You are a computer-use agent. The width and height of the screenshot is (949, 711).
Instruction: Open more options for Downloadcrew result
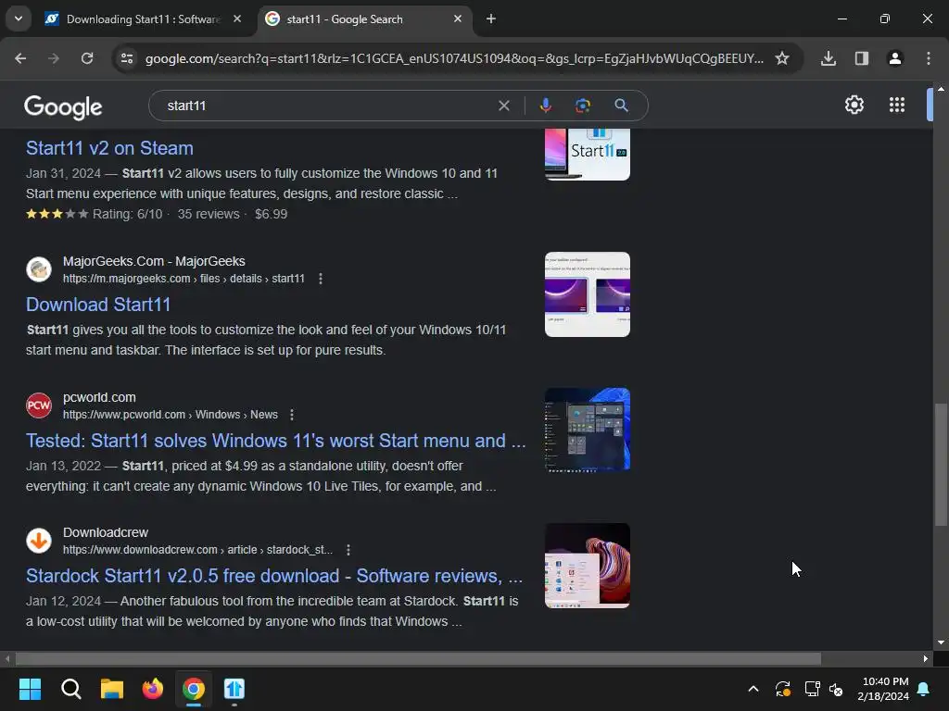[x=348, y=550]
